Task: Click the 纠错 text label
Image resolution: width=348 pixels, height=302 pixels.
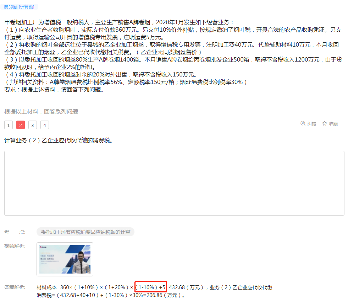Action: click(311, 123)
